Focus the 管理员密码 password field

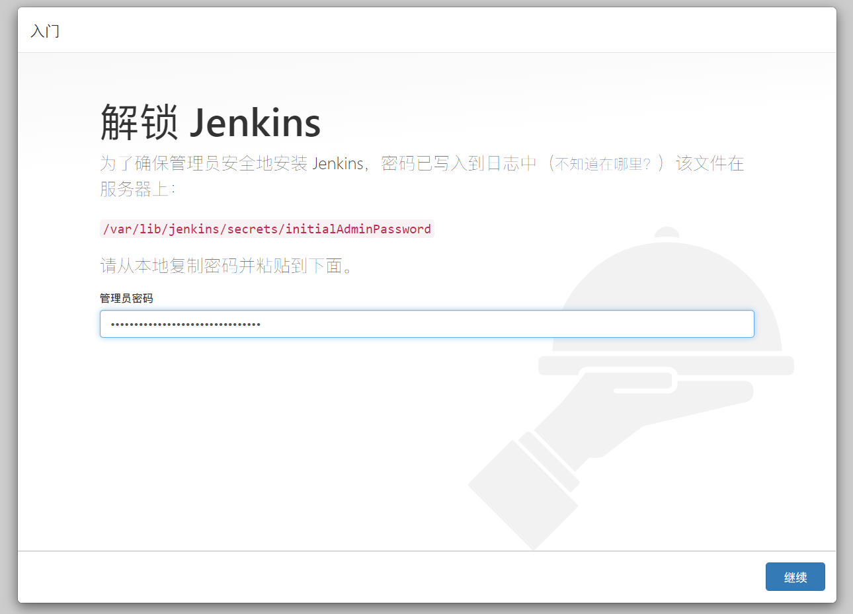(x=426, y=324)
